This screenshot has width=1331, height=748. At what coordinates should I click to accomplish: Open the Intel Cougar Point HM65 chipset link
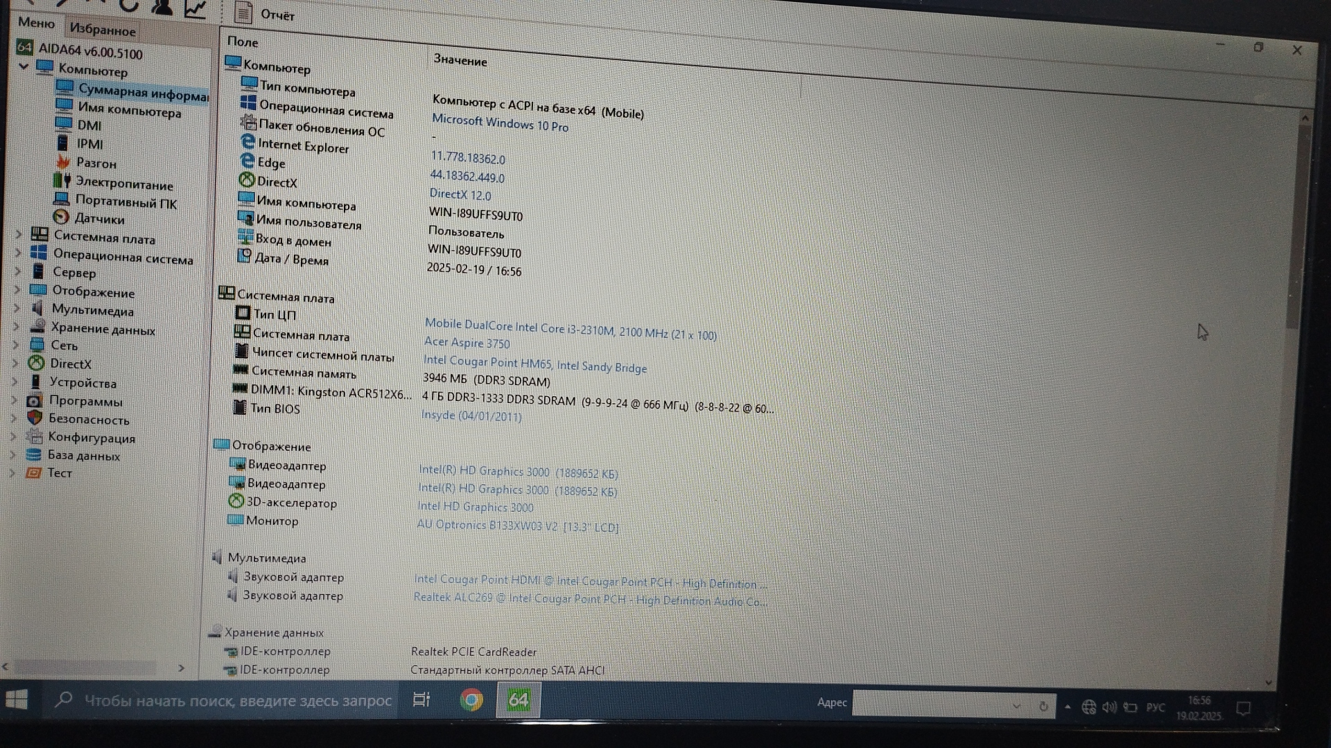(x=534, y=364)
